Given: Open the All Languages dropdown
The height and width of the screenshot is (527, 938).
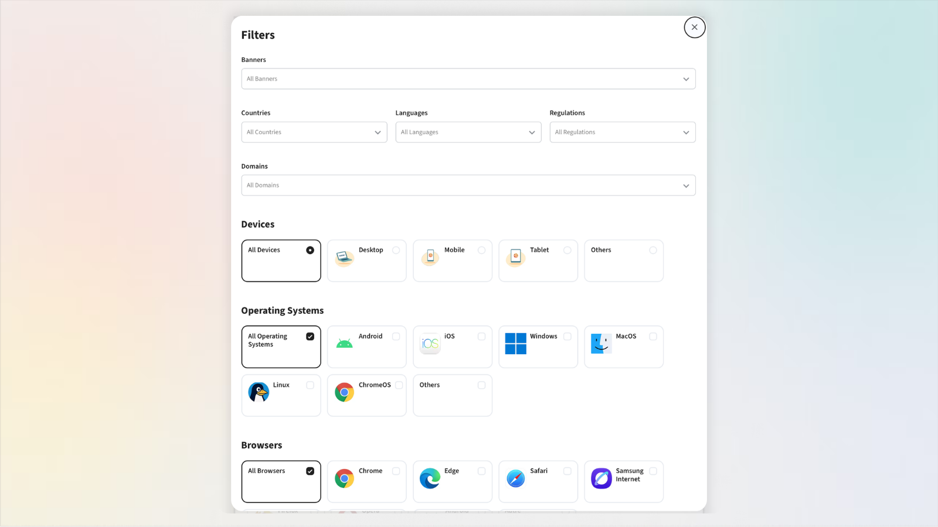Looking at the screenshot, I should [x=468, y=132].
